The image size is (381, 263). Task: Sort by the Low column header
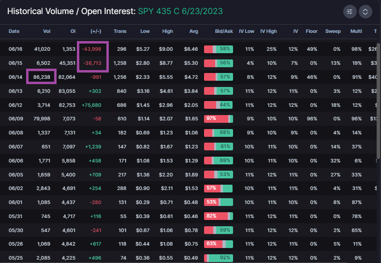coord(145,31)
